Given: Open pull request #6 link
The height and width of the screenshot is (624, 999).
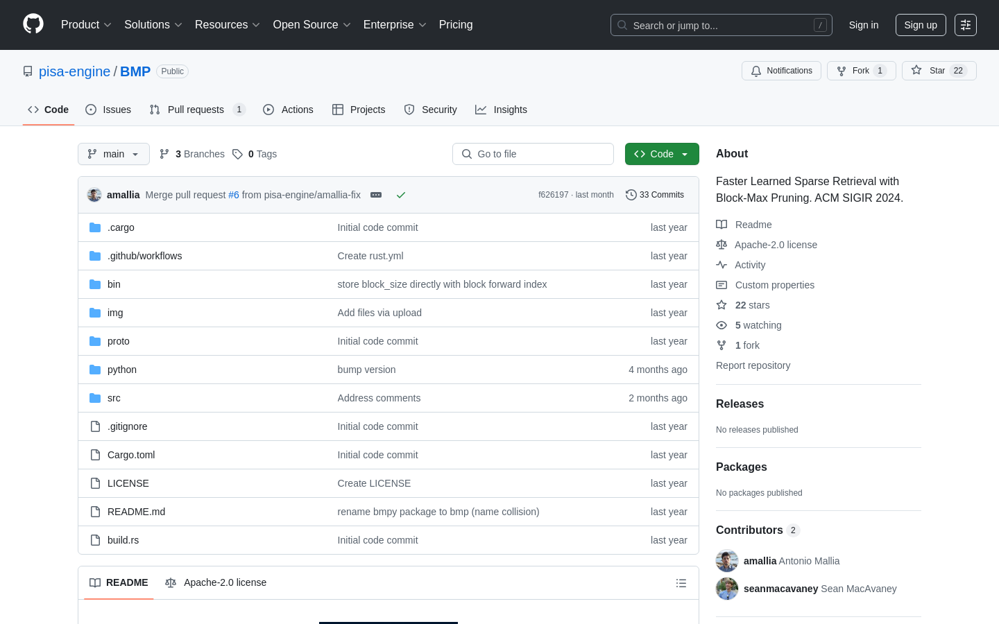Looking at the screenshot, I should click(234, 195).
